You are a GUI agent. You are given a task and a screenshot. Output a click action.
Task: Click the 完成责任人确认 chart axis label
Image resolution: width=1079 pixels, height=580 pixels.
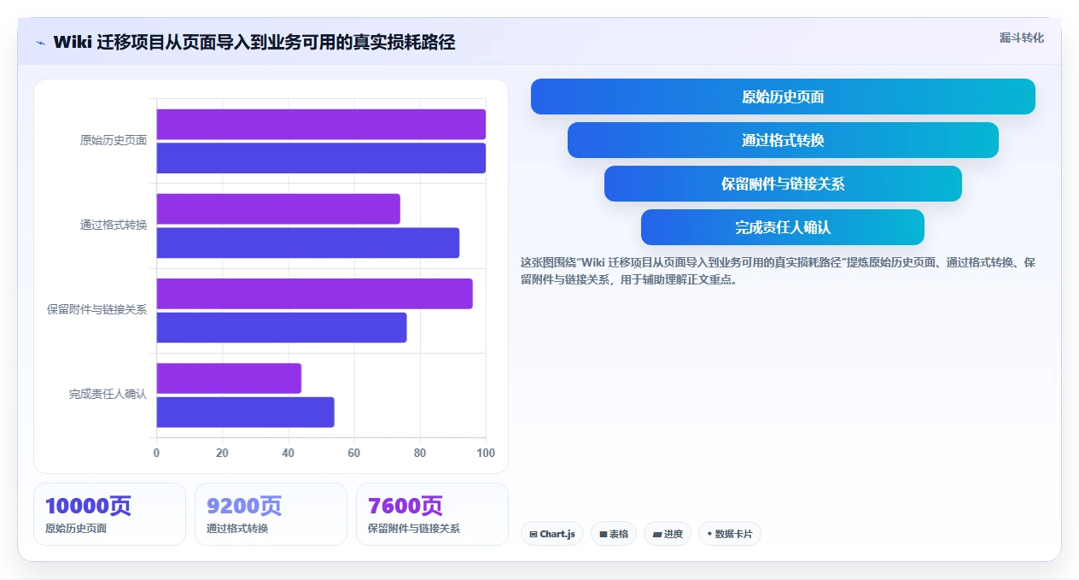pos(108,395)
